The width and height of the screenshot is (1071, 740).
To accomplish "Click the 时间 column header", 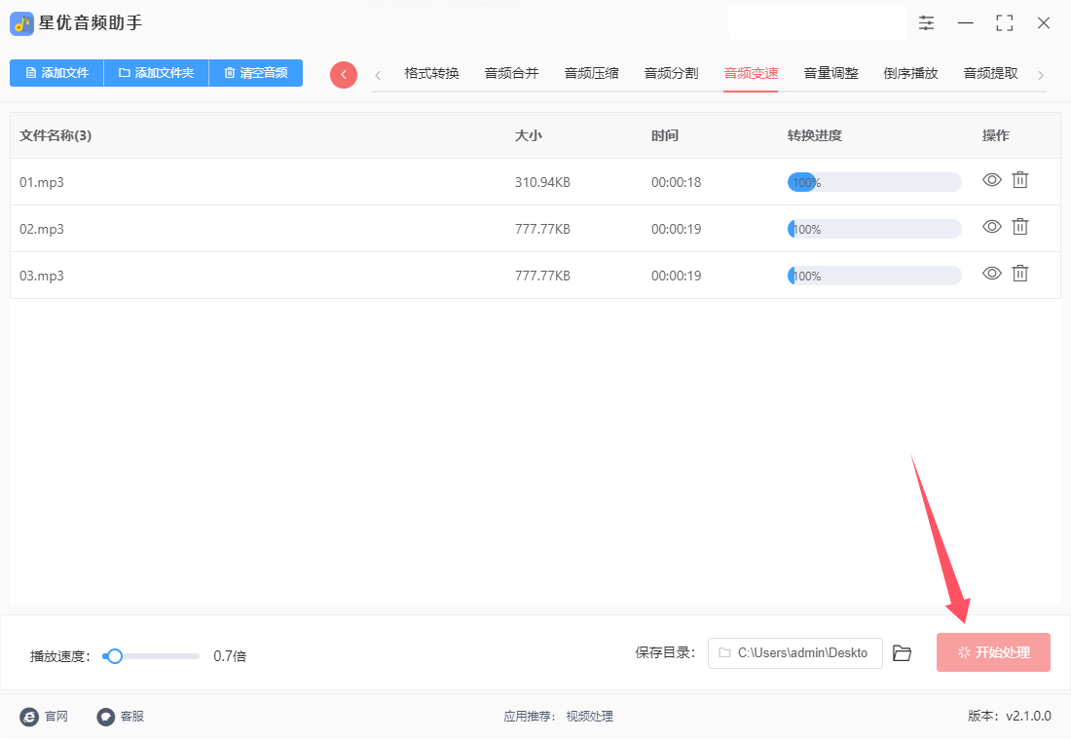I will click(x=665, y=135).
